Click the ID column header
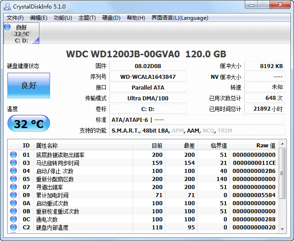294x241 pixels. tap(26, 146)
